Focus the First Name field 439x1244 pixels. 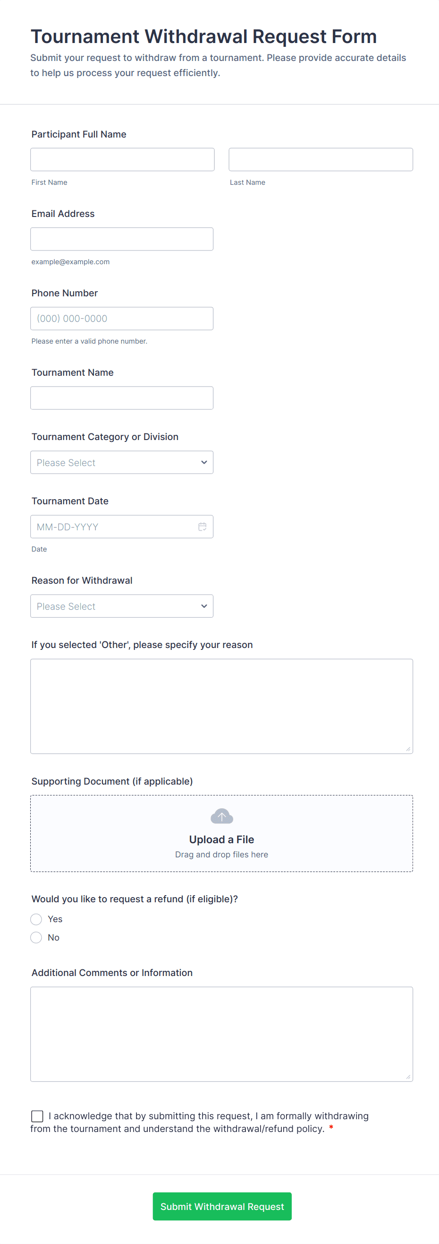pyautogui.click(x=122, y=159)
